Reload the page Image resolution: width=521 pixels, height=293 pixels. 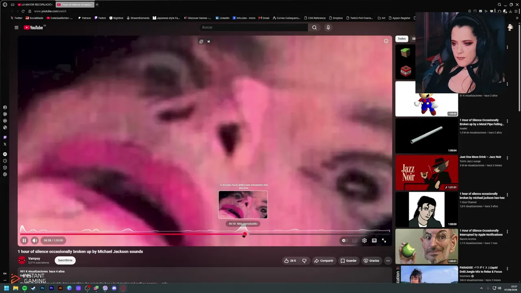point(23,11)
